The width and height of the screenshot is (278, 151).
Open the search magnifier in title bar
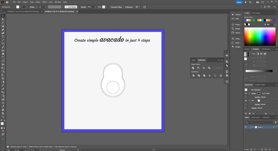(250, 2)
